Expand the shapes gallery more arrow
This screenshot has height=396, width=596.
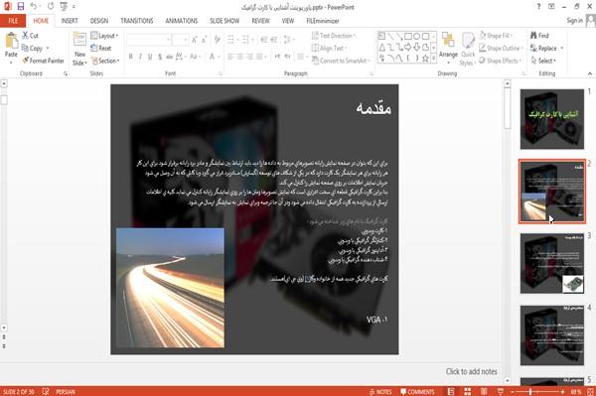(434, 59)
